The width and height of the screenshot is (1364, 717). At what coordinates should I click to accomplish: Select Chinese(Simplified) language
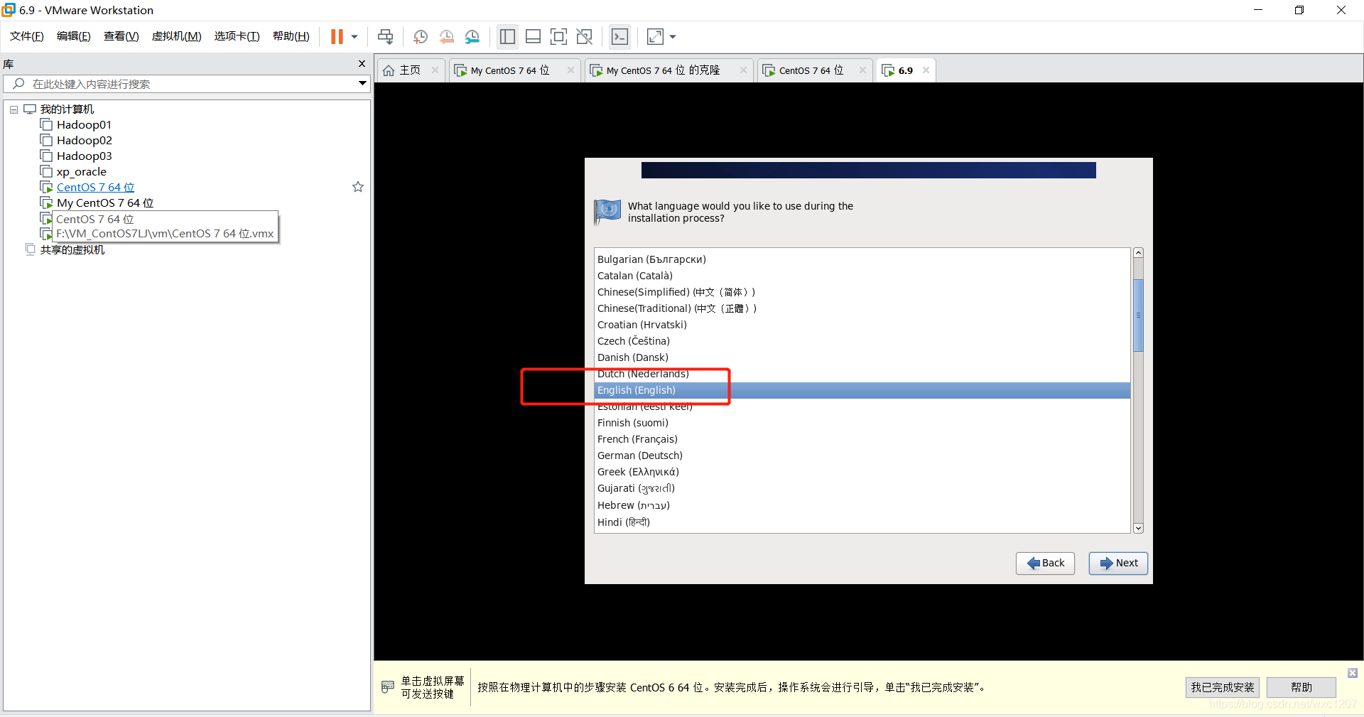pyautogui.click(x=862, y=292)
